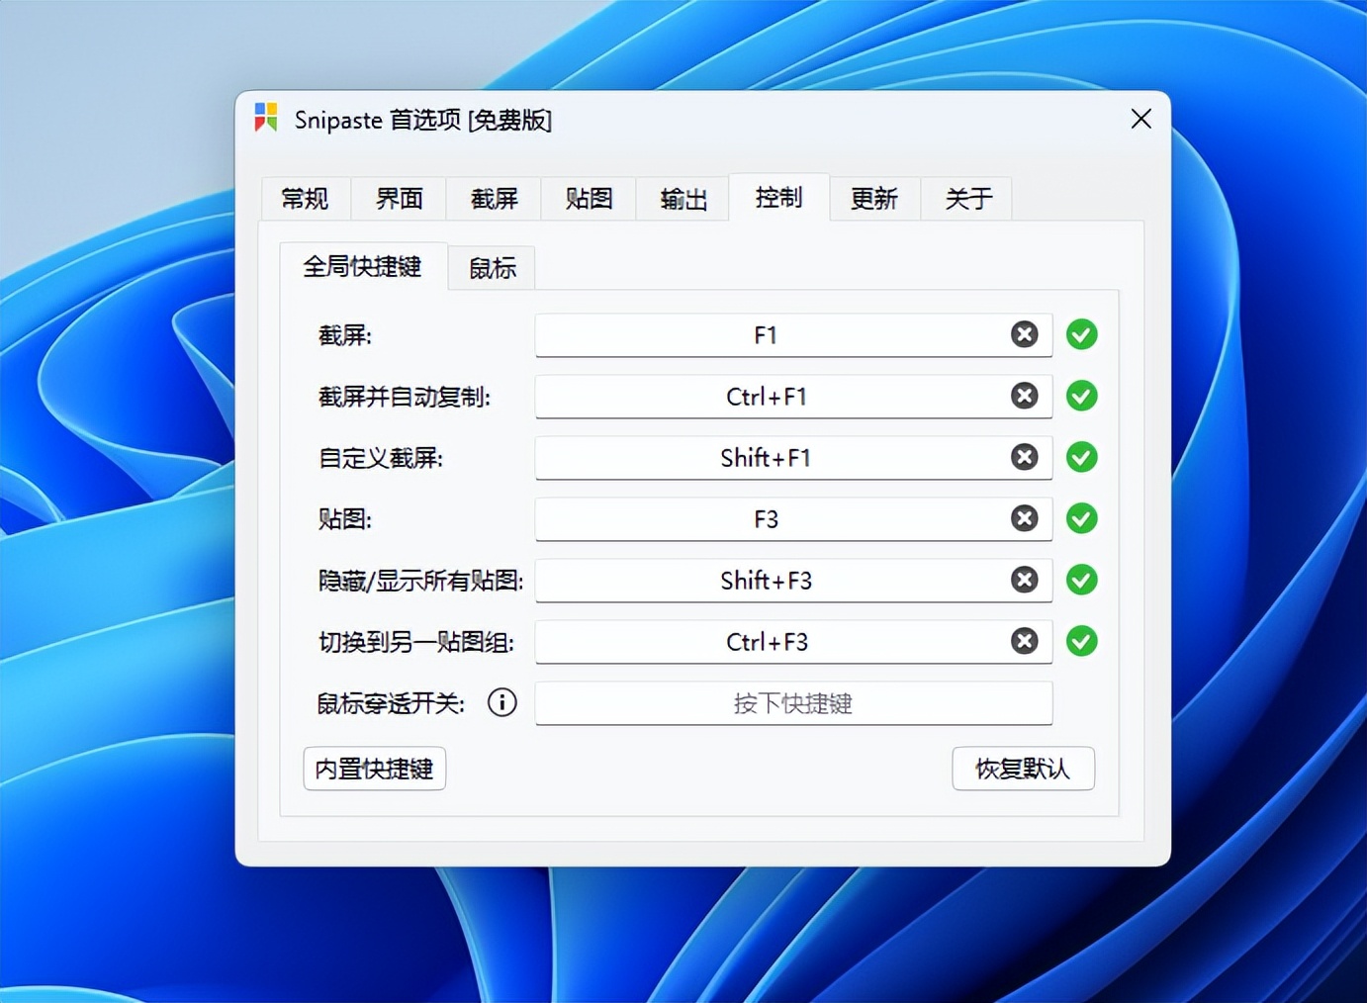Screen dimensions: 1367x1003
Task: Open the 界面 tab
Action: click(398, 199)
